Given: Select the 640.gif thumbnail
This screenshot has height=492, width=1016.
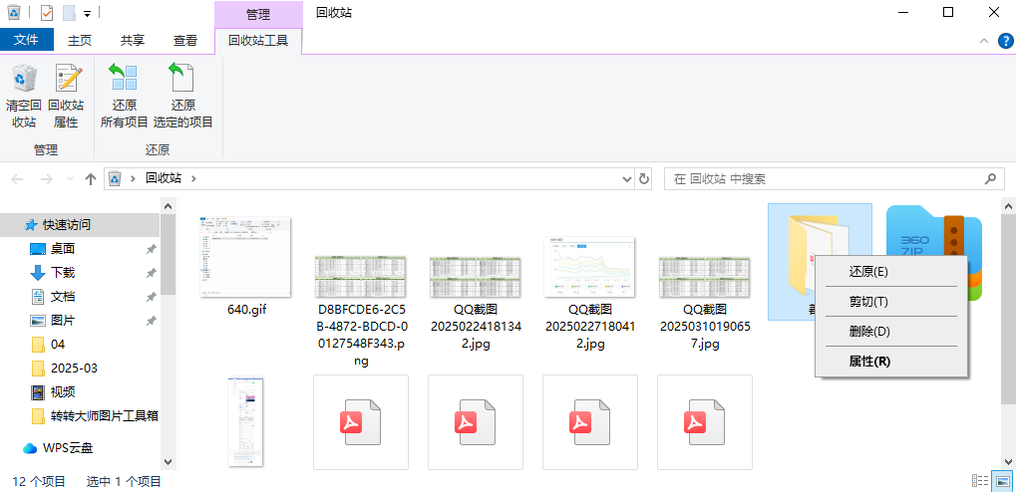Looking at the screenshot, I should [x=246, y=256].
